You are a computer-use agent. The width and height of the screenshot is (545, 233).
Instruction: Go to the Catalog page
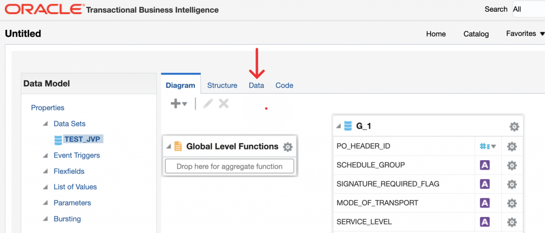pos(476,34)
